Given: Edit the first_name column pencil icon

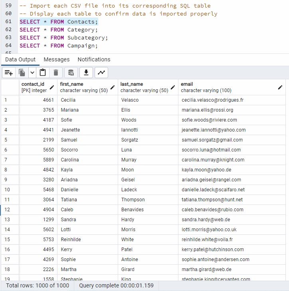Looking at the screenshot, I should click(x=113, y=87).
